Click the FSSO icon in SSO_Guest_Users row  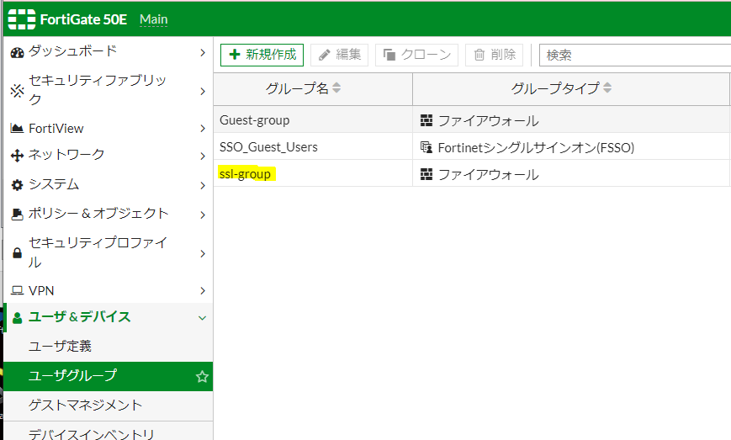click(x=426, y=147)
